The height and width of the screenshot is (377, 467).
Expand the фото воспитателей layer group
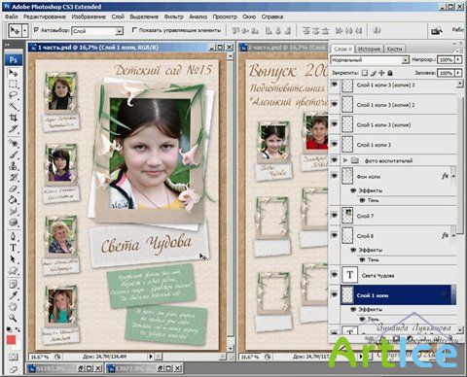coord(345,160)
